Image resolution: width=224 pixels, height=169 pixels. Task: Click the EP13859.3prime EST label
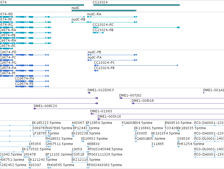(99, 123)
